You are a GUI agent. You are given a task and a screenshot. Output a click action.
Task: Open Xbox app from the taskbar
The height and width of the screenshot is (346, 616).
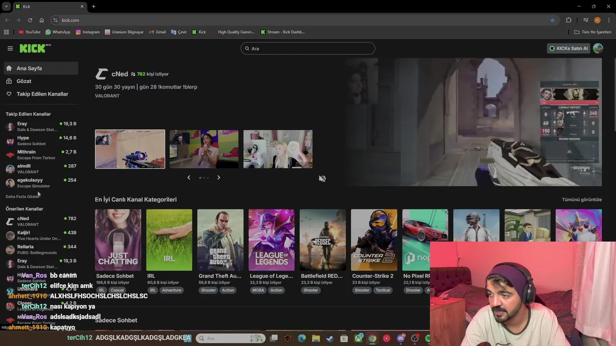click(358, 338)
